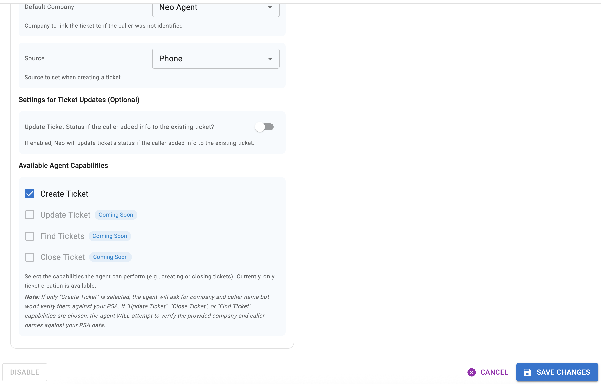Click the 'If enabled, Neo will update' description
Image resolution: width=601 pixels, height=384 pixels.
[x=140, y=143]
